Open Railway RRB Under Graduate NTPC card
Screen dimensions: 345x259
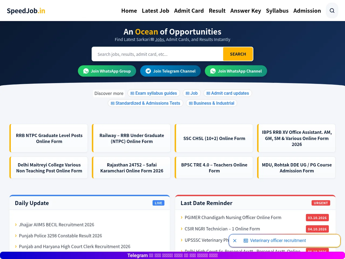pyautogui.click(x=131, y=138)
